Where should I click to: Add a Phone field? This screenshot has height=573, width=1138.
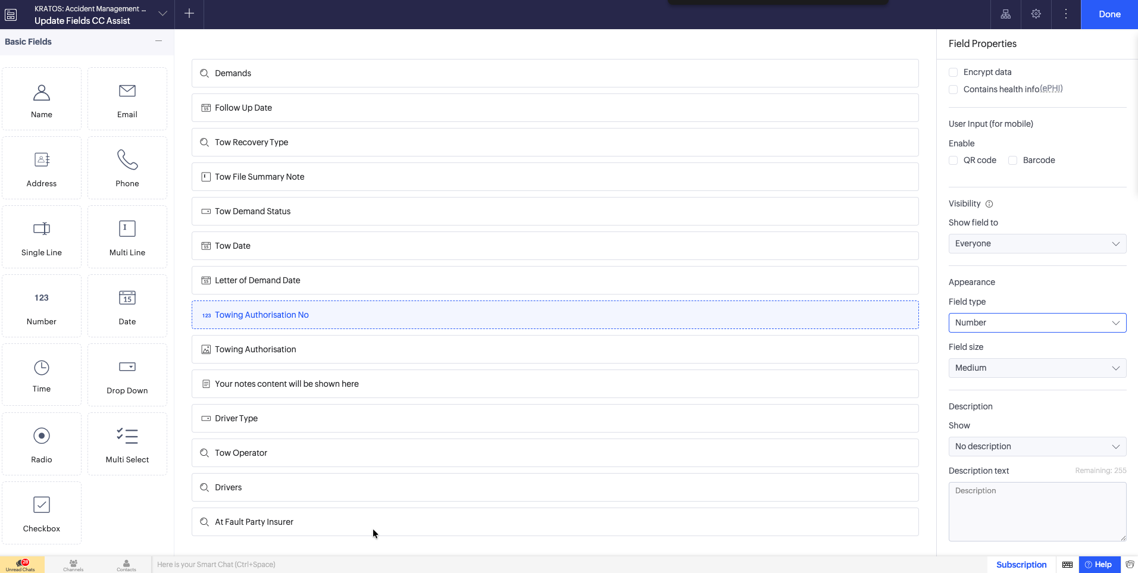pyautogui.click(x=127, y=168)
